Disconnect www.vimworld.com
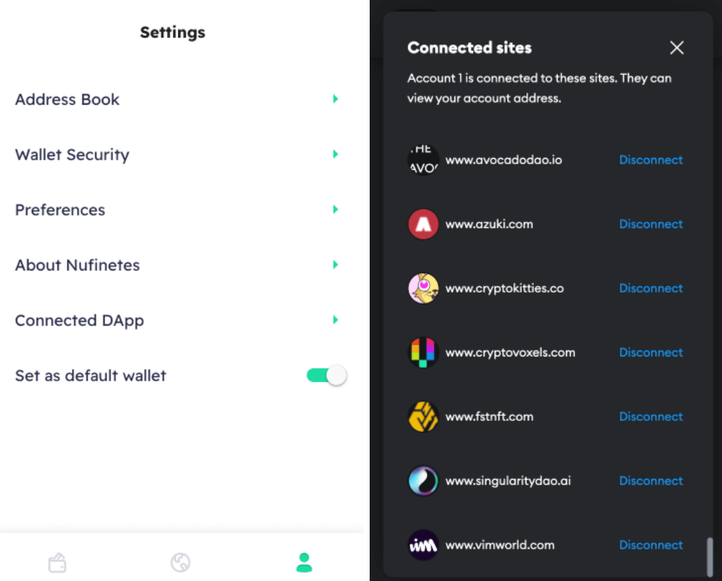This screenshot has width=722, height=581. [651, 545]
